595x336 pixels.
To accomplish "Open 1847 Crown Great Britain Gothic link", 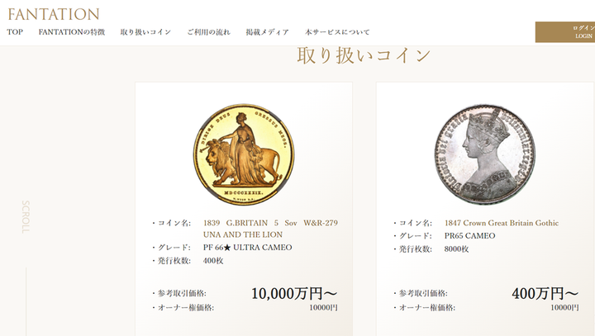I will (x=502, y=223).
